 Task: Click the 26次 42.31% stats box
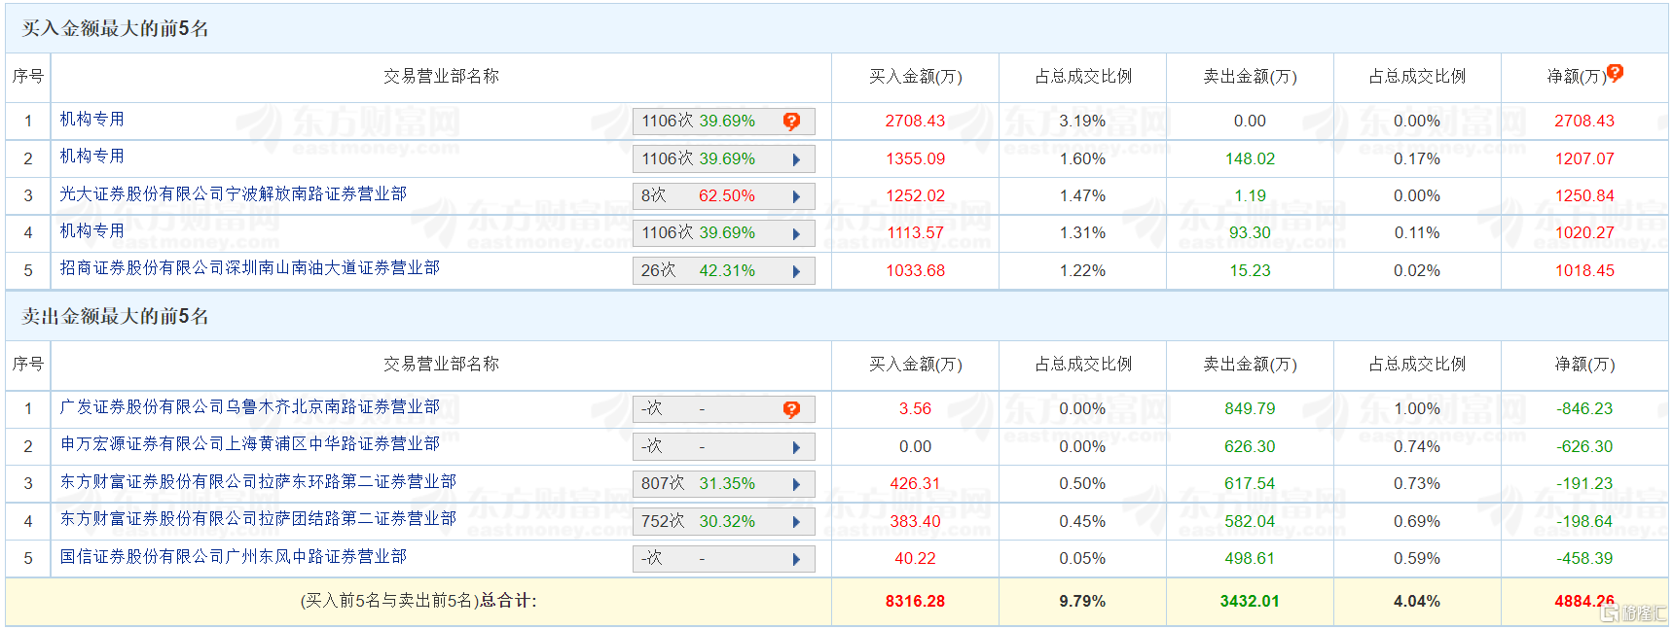point(724,271)
